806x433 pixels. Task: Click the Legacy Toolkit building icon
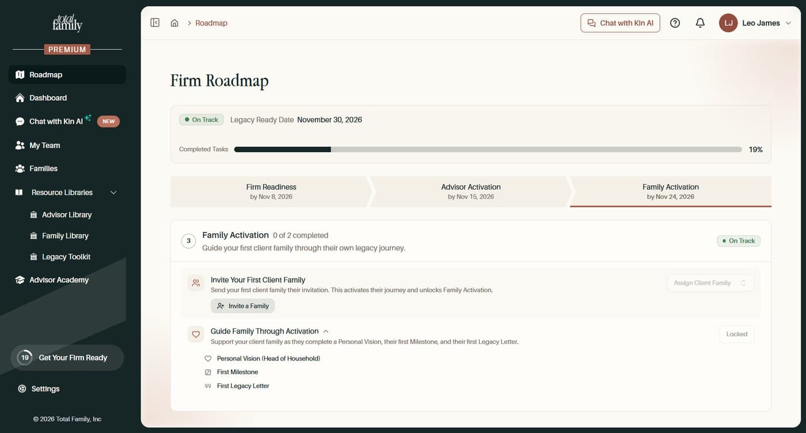click(x=33, y=257)
